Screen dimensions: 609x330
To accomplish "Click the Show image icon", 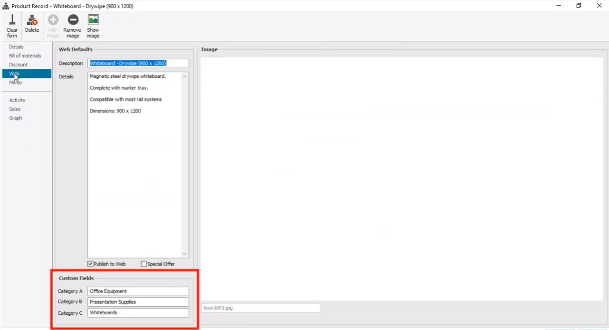I will (x=93, y=20).
